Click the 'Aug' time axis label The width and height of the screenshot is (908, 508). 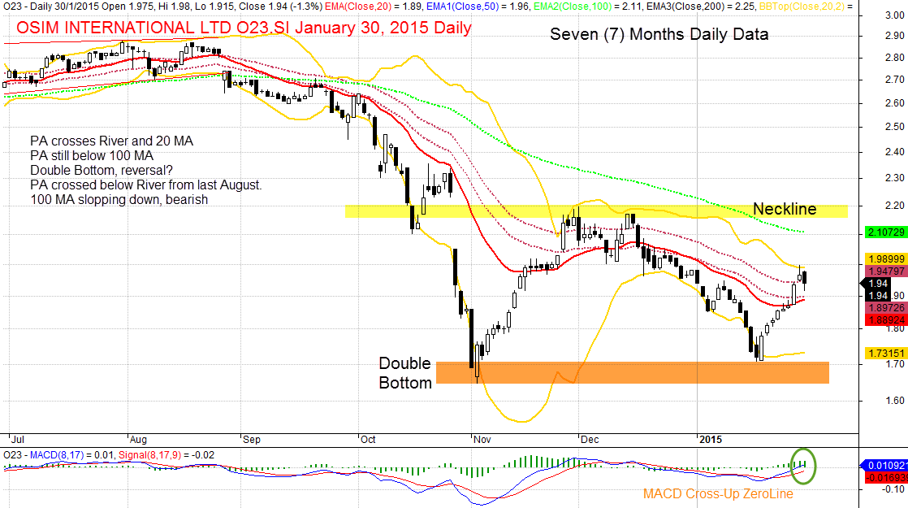(x=138, y=439)
